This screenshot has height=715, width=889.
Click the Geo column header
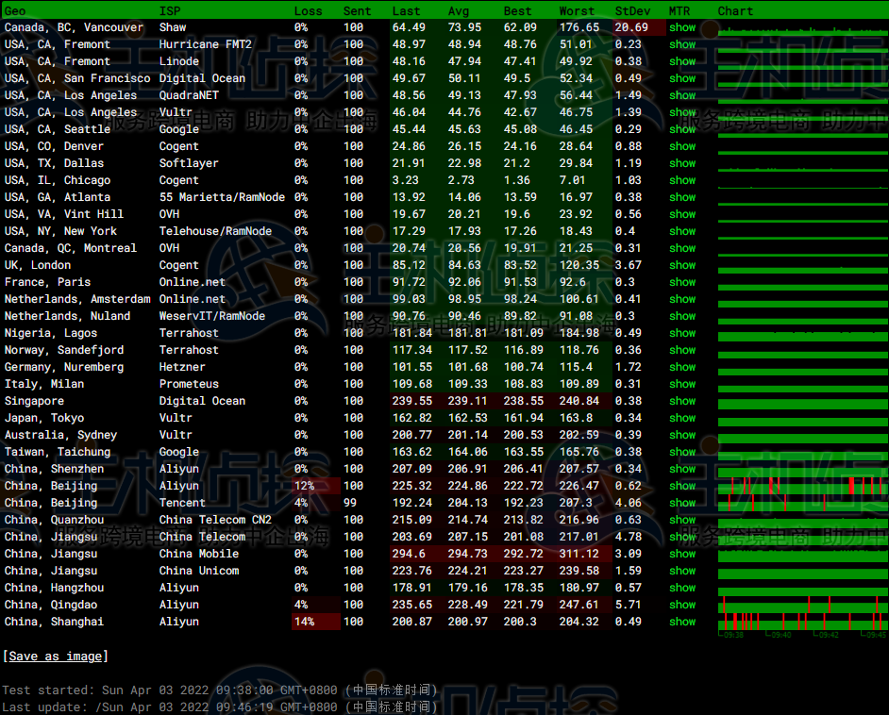pos(16,10)
